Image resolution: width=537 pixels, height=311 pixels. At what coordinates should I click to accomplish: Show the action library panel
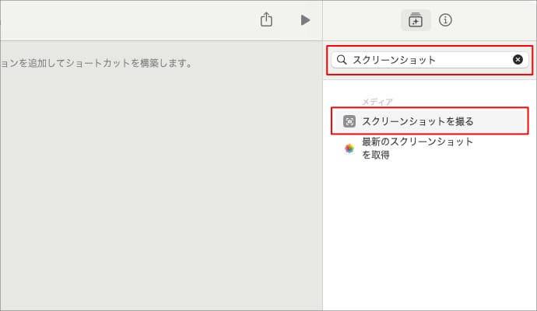pos(416,20)
